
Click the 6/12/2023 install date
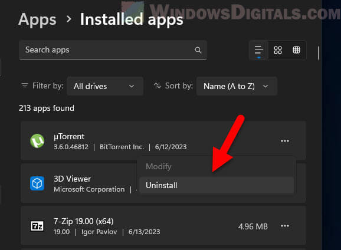[170, 147]
